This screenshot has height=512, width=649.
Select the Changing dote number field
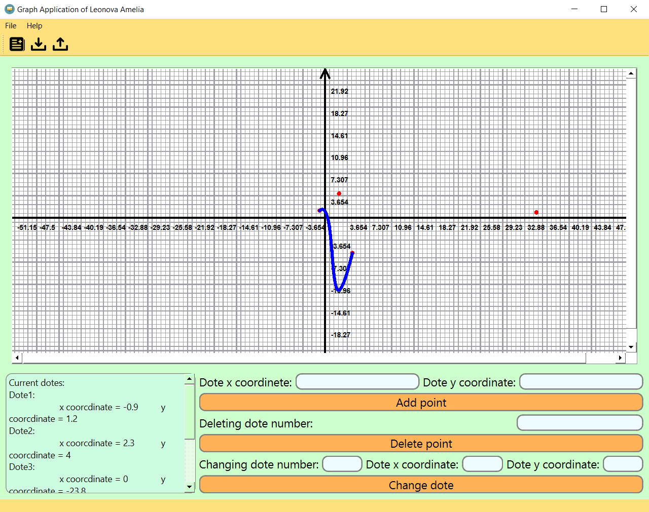coord(342,464)
